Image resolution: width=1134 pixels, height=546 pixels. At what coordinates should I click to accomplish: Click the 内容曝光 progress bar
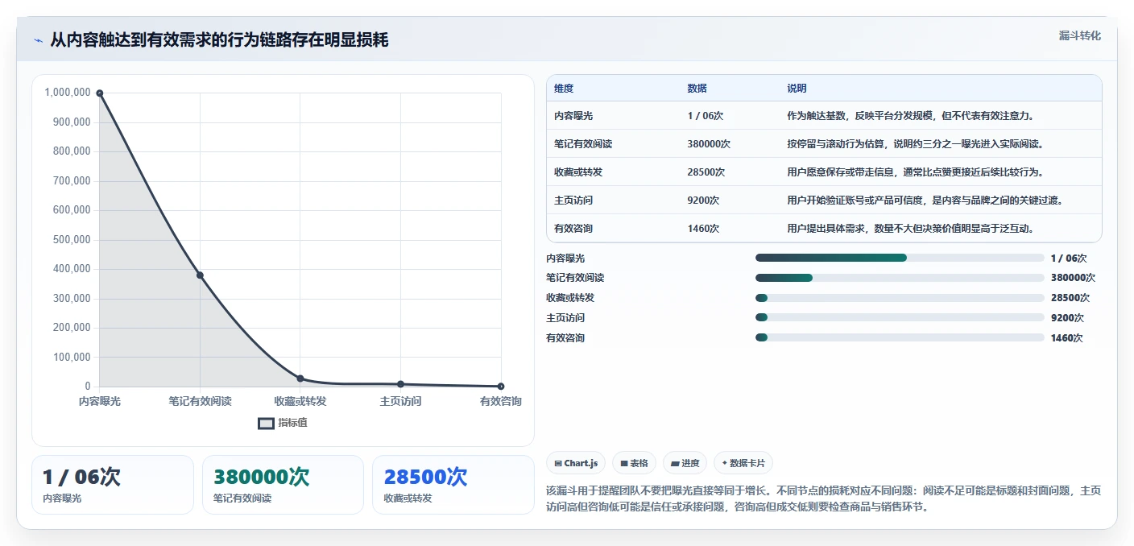click(900, 258)
